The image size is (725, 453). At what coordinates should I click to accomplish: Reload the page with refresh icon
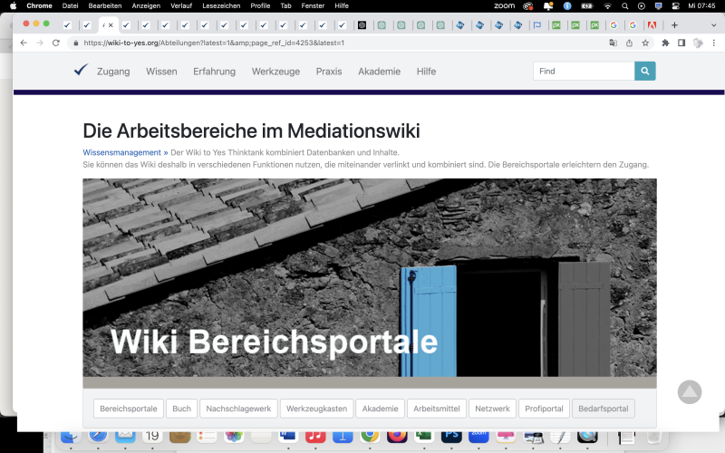(x=56, y=43)
